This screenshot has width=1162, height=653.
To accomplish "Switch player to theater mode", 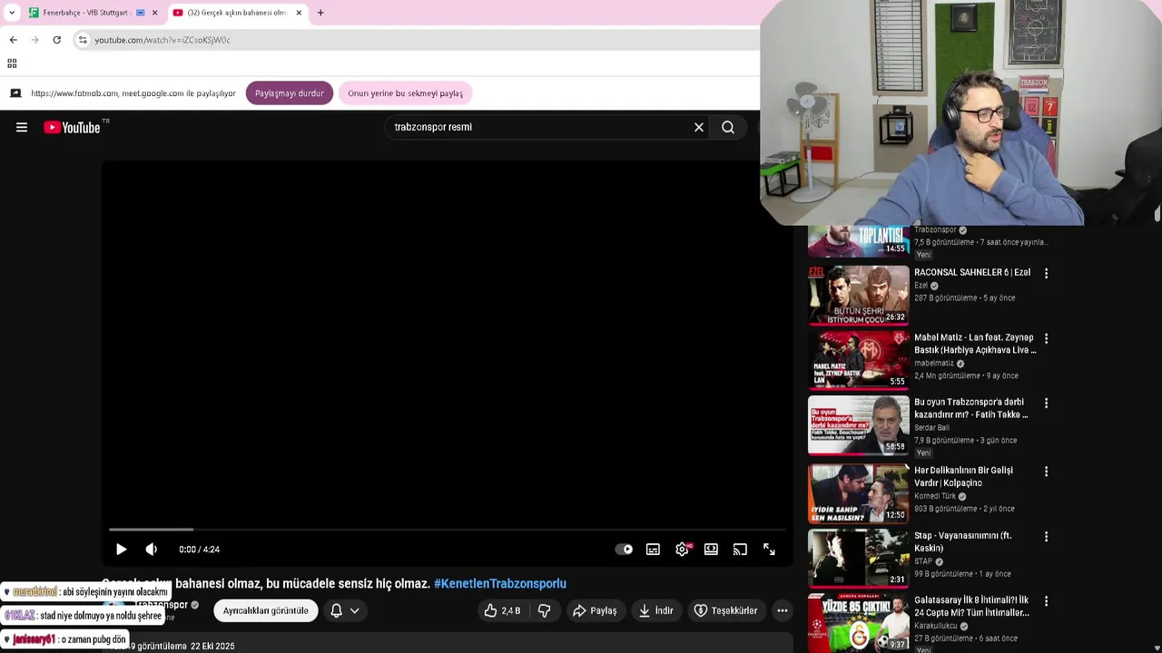I will pyautogui.click(x=711, y=550).
